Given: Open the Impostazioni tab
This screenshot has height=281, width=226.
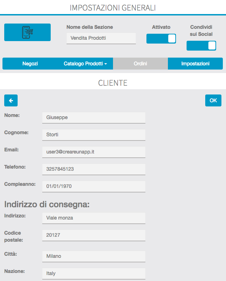Looking at the screenshot, I should click(x=195, y=64).
